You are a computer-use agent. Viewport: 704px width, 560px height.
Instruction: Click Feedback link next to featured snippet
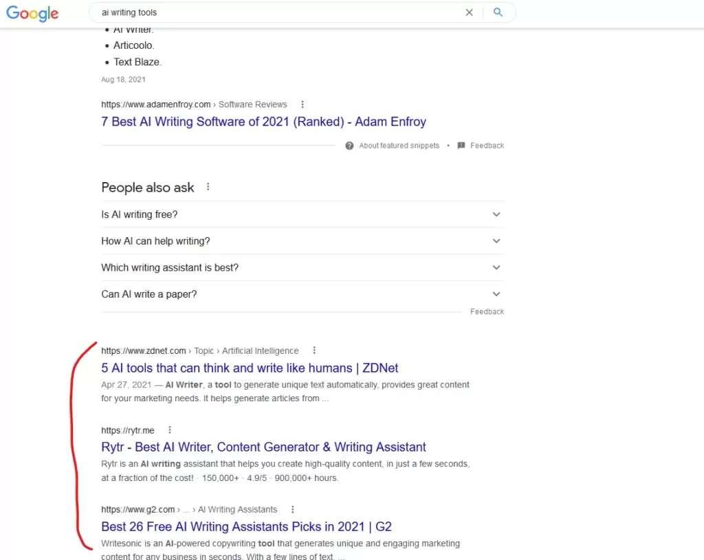(487, 146)
